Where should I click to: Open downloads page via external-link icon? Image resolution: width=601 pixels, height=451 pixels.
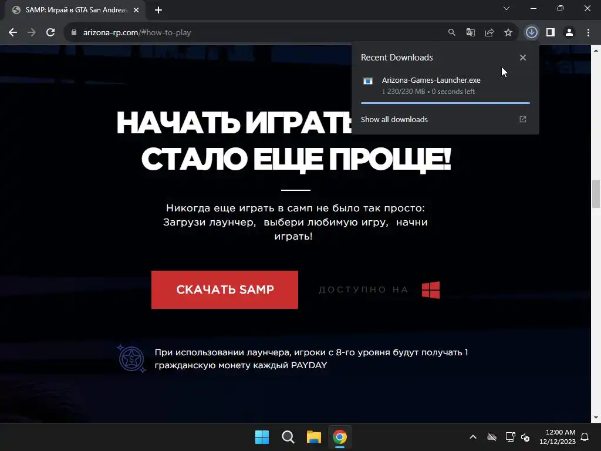pyautogui.click(x=523, y=119)
